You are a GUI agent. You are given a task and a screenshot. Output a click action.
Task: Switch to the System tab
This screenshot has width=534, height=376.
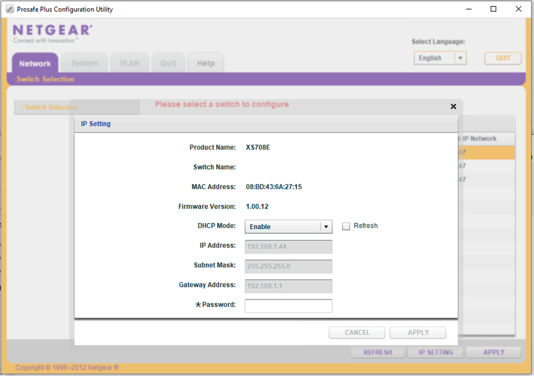[x=84, y=63]
